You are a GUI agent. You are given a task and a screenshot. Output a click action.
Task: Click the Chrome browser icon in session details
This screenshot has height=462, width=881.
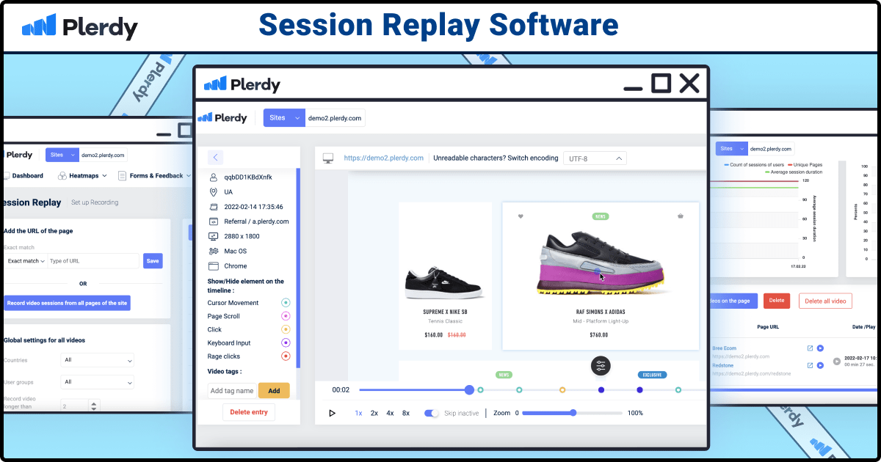tap(213, 265)
